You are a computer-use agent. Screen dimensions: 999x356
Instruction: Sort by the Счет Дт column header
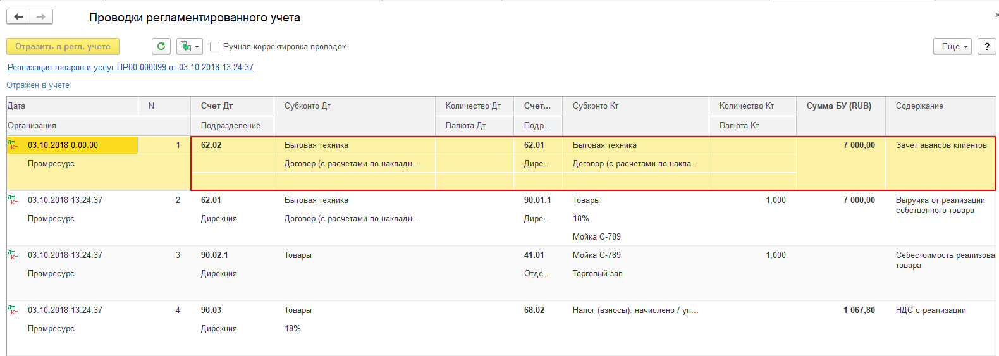(217, 106)
